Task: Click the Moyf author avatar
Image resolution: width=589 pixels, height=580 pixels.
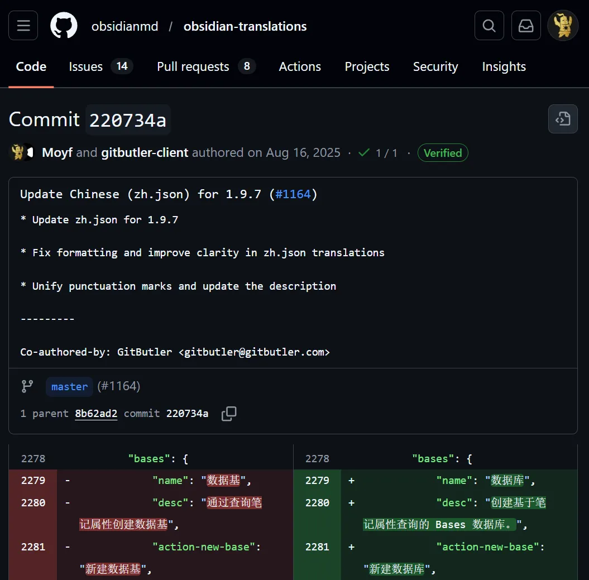Action: (x=18, y=152)
